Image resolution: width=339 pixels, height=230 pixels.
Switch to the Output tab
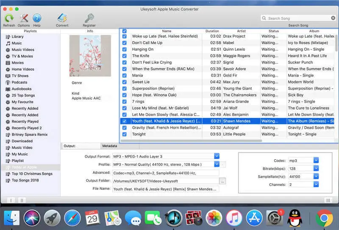click(81, 146)
